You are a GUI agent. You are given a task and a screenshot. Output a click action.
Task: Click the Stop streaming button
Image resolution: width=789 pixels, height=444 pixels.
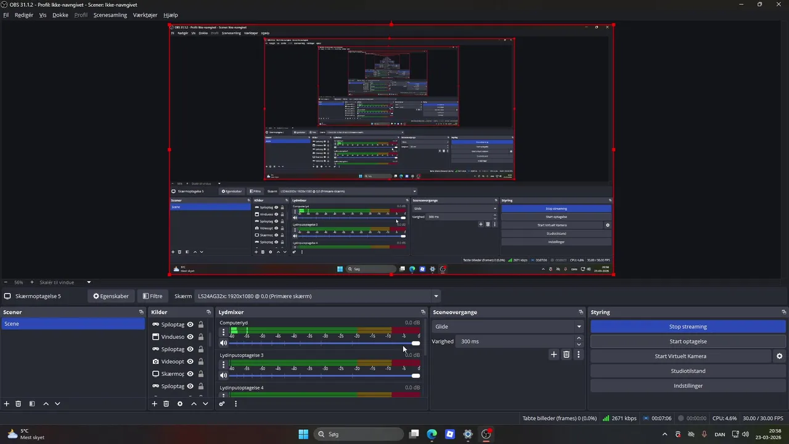pos(688,327)
